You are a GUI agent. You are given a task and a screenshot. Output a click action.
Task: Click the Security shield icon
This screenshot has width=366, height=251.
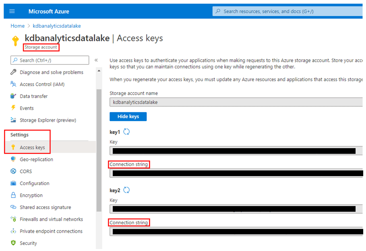click(x=13, y=243)
